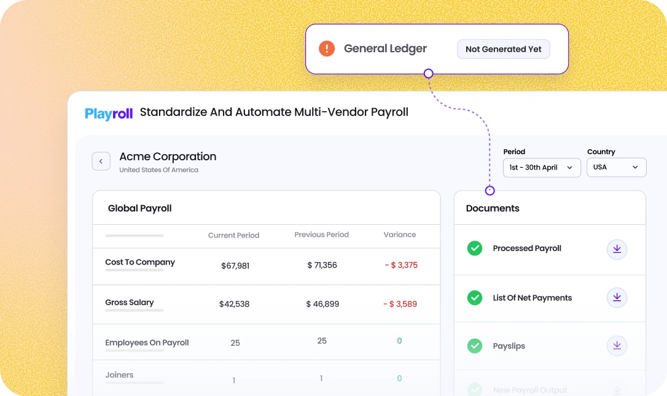Click the $67,981 current period value

coord(235,266)
